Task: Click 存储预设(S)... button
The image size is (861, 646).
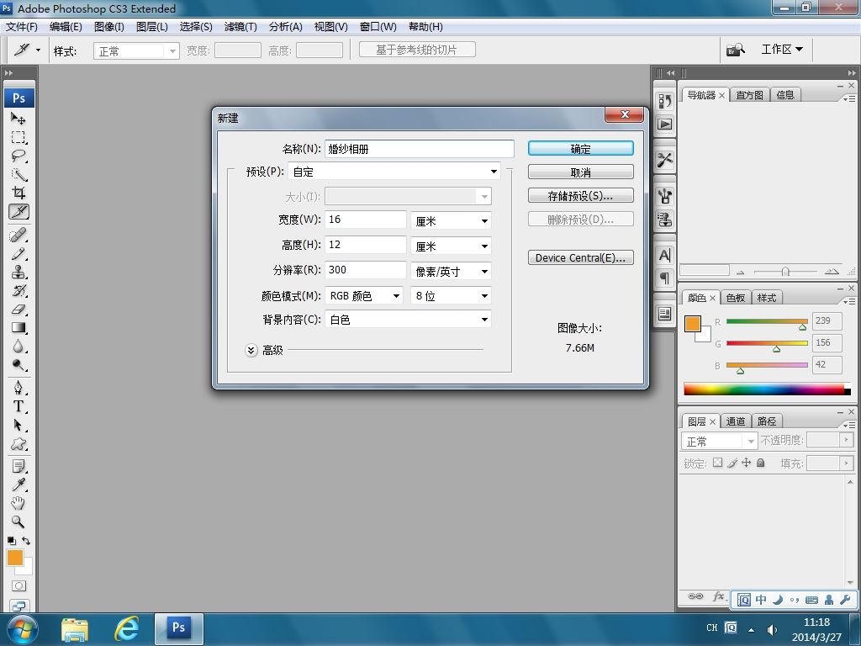Action: [580, 195]
